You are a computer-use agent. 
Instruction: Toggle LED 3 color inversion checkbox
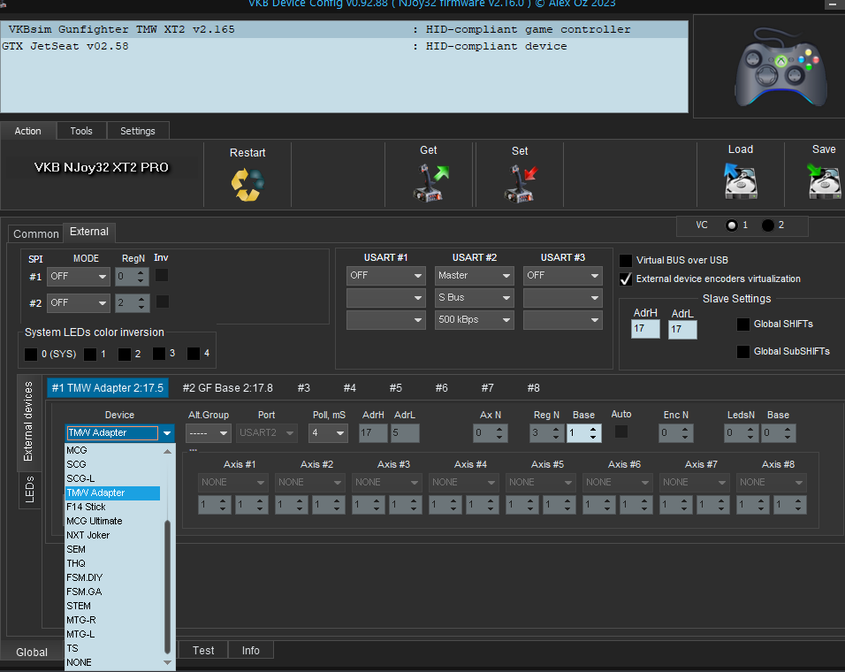click(x=159, y=354)
